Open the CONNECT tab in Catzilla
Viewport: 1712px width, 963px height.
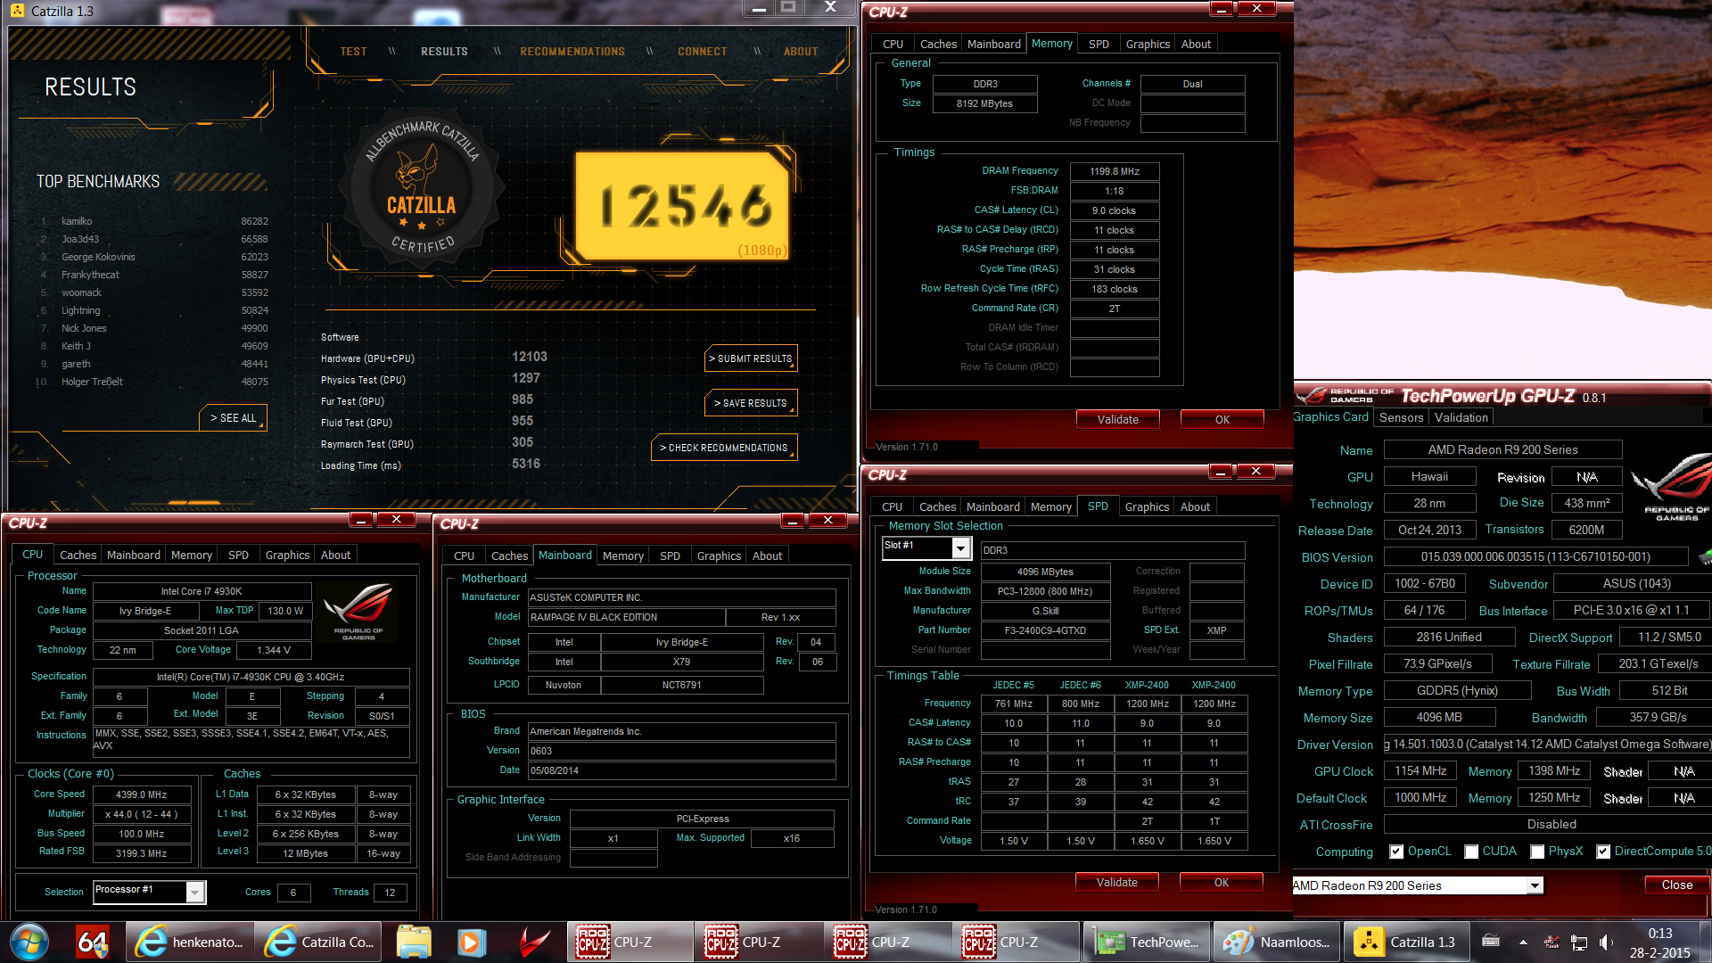703,52
